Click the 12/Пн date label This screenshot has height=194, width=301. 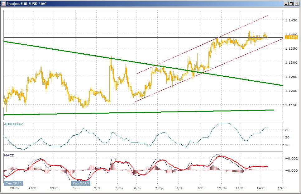point(222,188)
